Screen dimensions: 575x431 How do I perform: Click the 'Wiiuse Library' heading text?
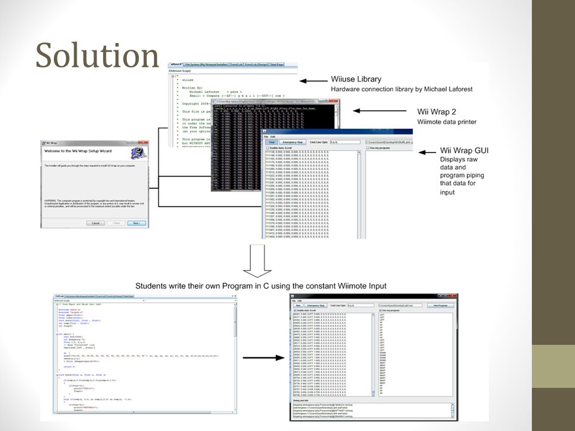[356, 79]
